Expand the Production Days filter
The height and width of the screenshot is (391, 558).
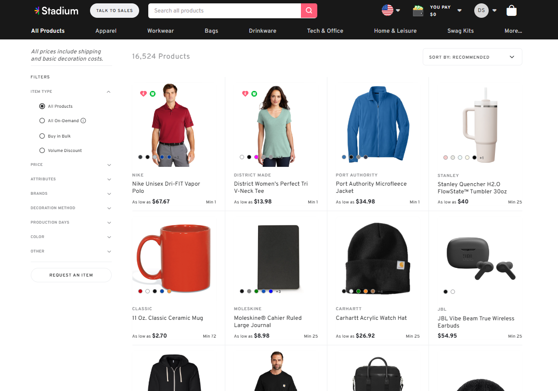tap(109, 223)
